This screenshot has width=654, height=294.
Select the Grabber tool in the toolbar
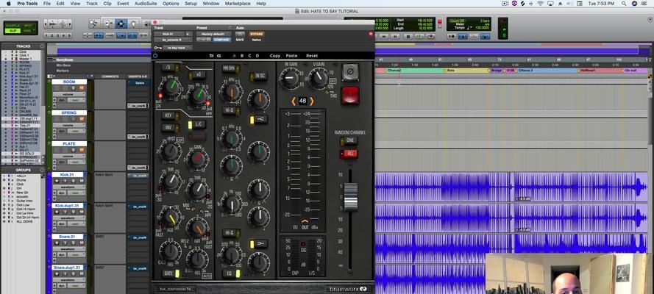133,24
